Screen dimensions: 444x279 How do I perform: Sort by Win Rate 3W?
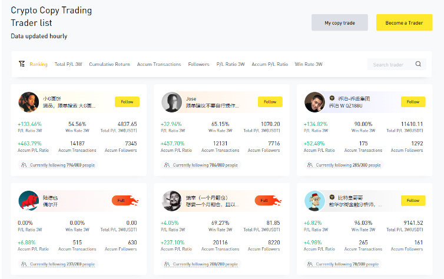point(309,64)
